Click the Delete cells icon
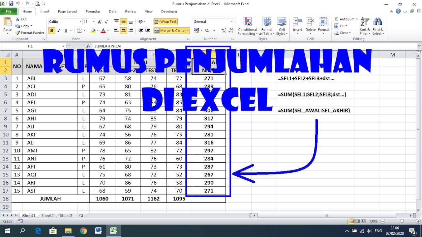This screenshot has height=237, width=422. click(311, 22)
